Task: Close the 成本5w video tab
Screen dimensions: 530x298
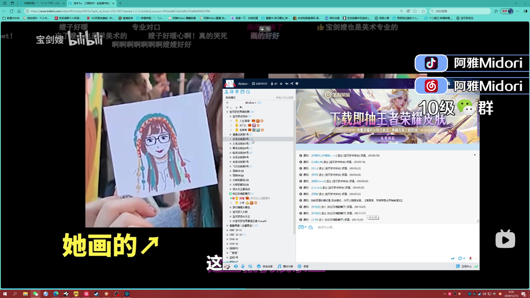Action: 113,3
